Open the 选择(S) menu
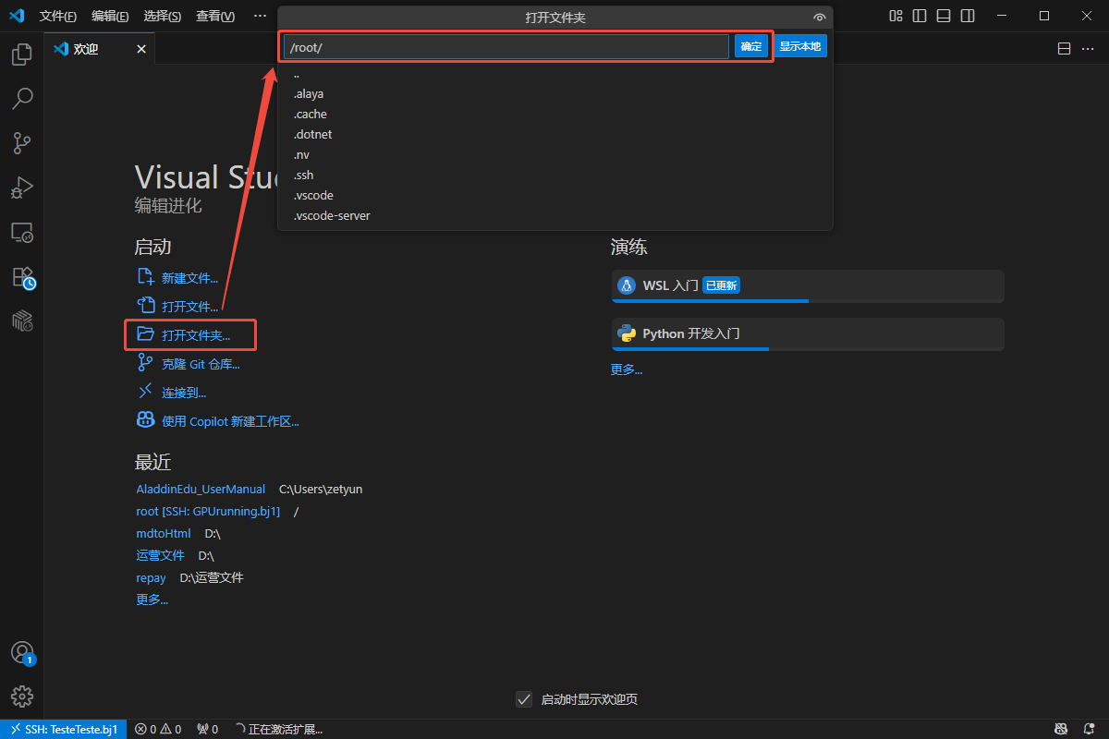This screenshot has width=1109, height=739. click(163, 17)
